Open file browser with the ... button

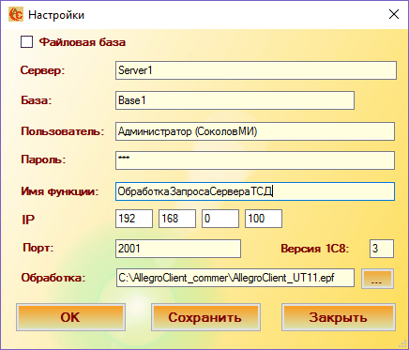(377, 279)
